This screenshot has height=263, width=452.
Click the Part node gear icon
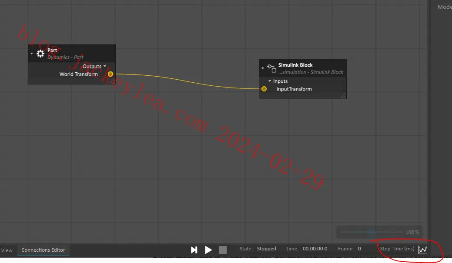pyautogui.click(x=40, y=54)
